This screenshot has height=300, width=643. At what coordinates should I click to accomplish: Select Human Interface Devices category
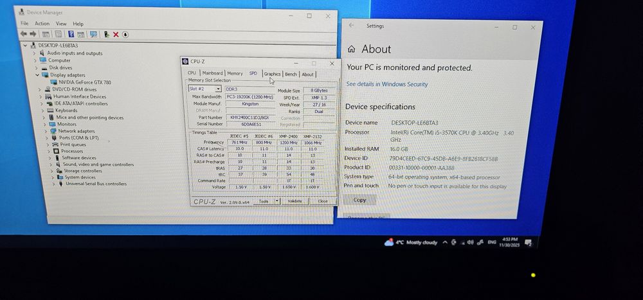click(x=80, y=97)
